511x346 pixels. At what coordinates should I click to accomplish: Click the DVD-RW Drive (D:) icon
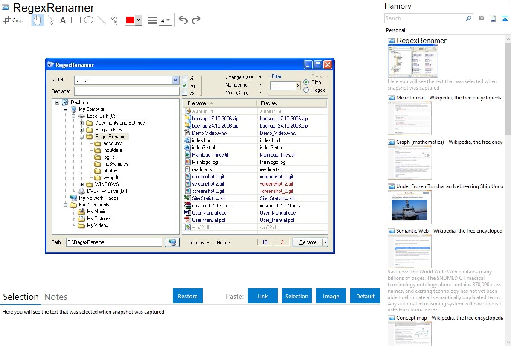pos(81,191)
